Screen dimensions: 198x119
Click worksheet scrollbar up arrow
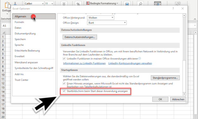click(x=195, y=32)
